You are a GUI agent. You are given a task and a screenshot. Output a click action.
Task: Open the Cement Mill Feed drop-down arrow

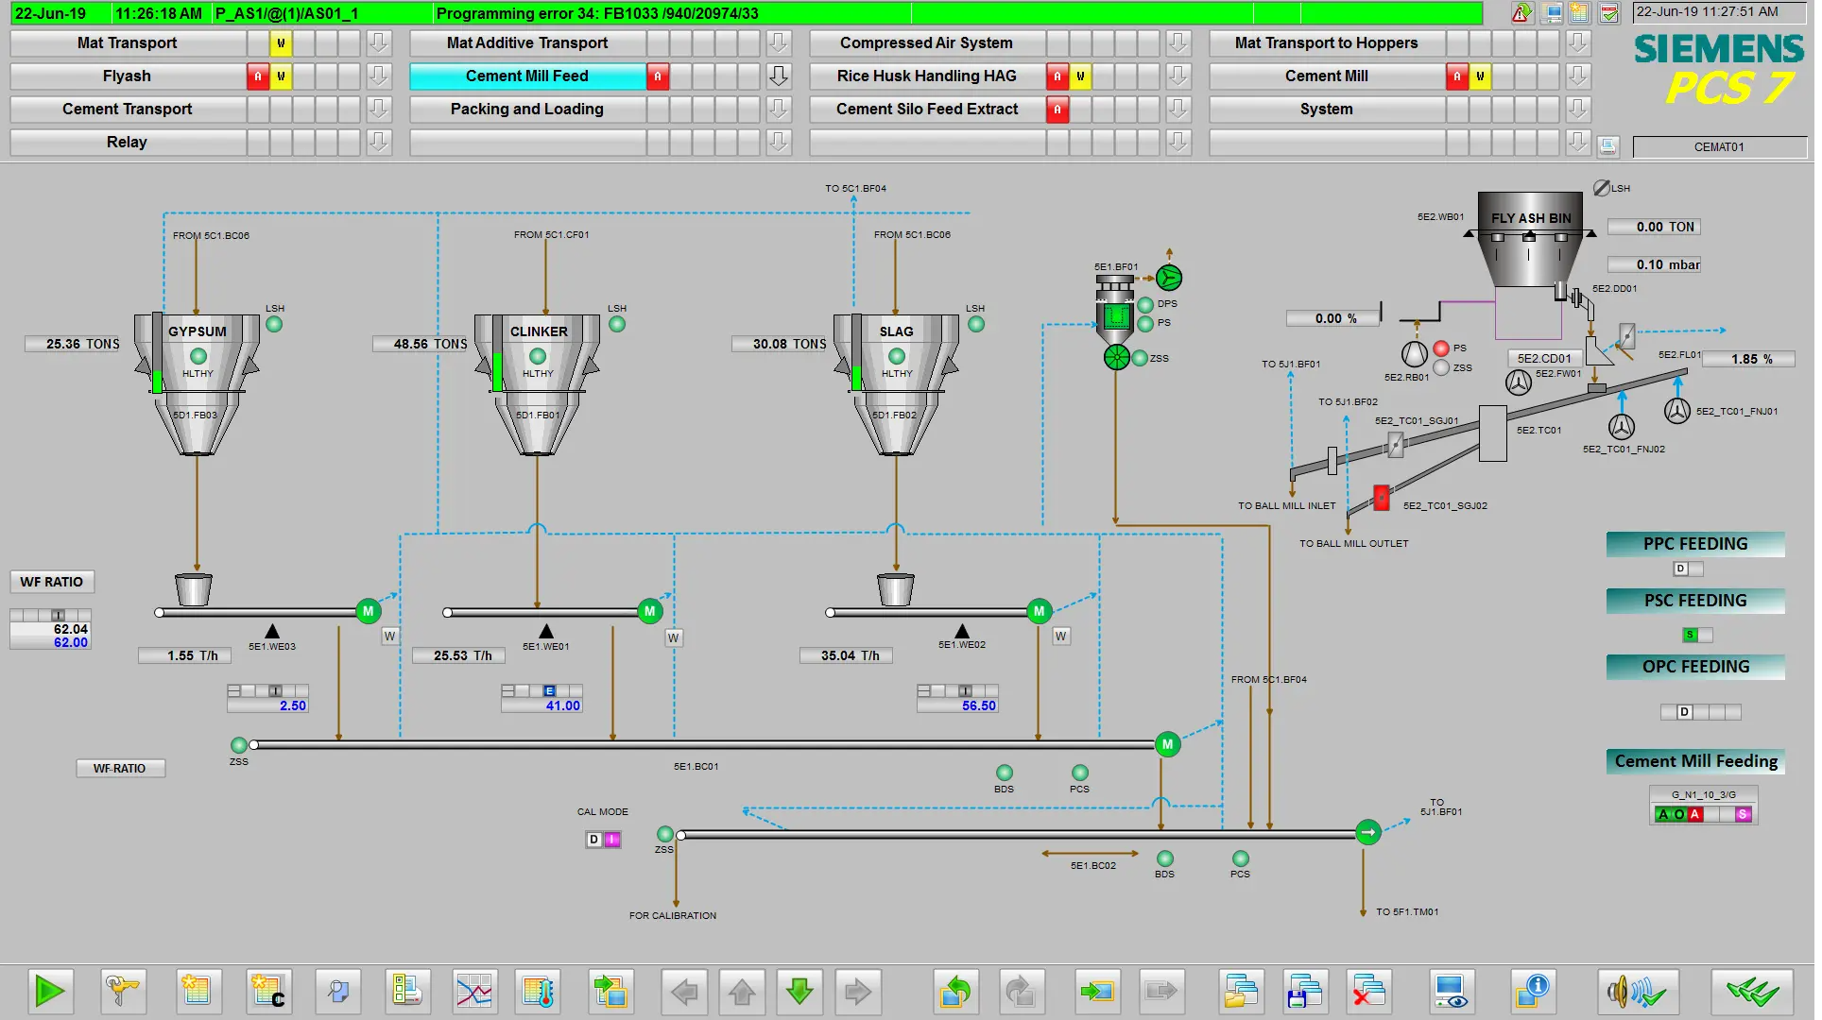tap(779, 76)
